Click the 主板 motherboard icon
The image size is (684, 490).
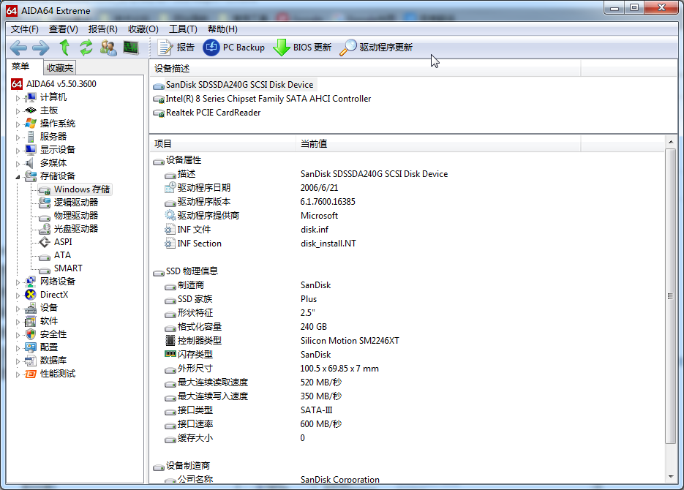click(x=31, y=110)
